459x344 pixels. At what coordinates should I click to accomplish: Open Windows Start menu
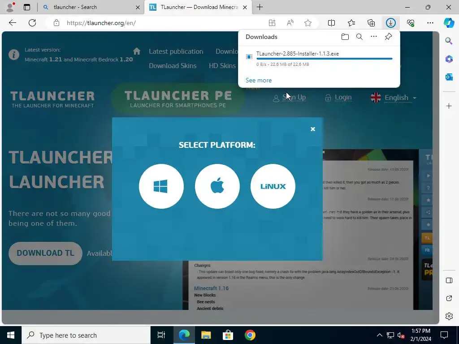click(11, 335)
